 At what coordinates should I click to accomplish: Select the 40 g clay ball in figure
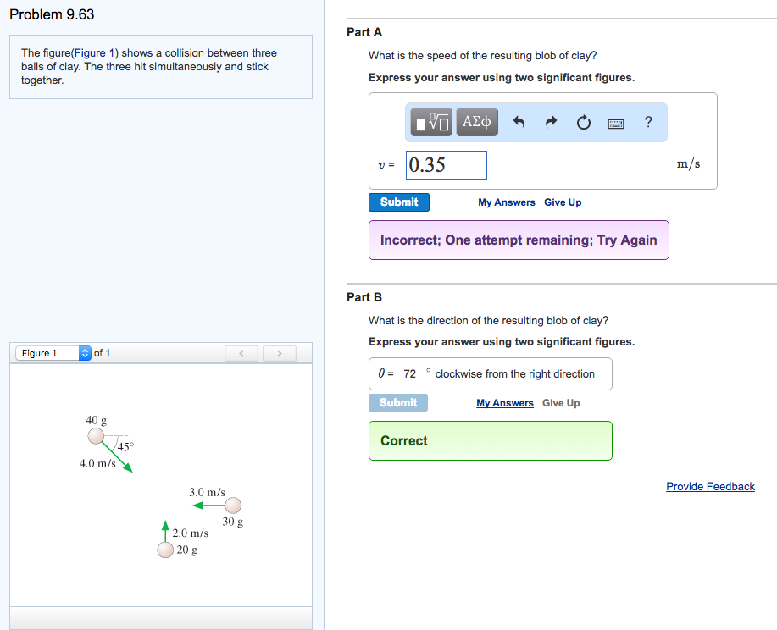95,436
